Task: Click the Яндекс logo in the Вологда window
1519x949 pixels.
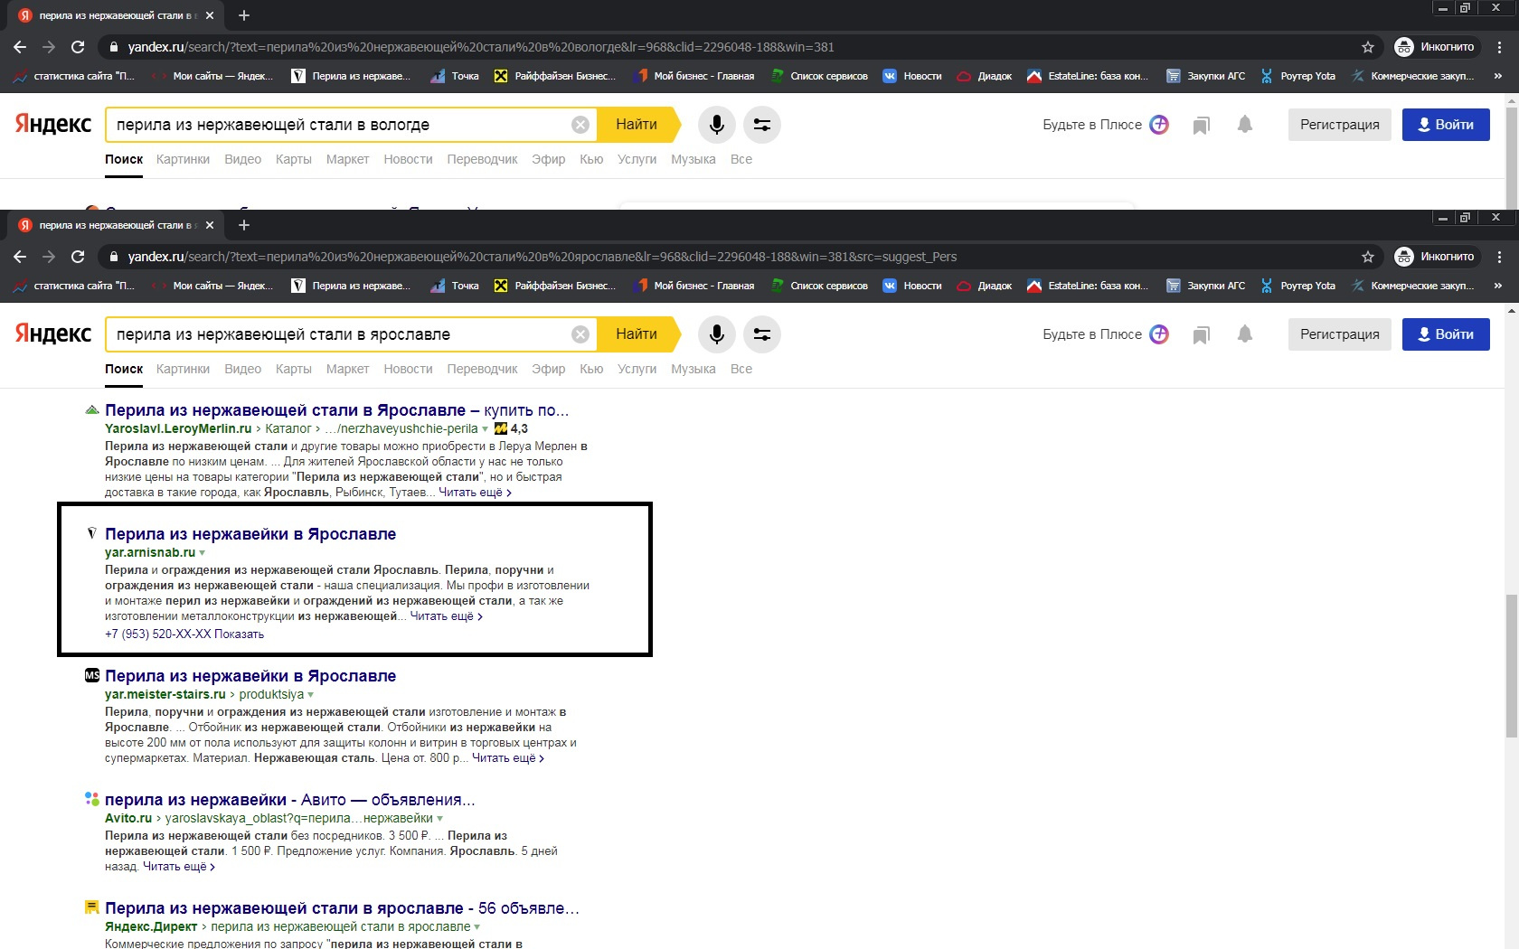Action: coord(53,124)
